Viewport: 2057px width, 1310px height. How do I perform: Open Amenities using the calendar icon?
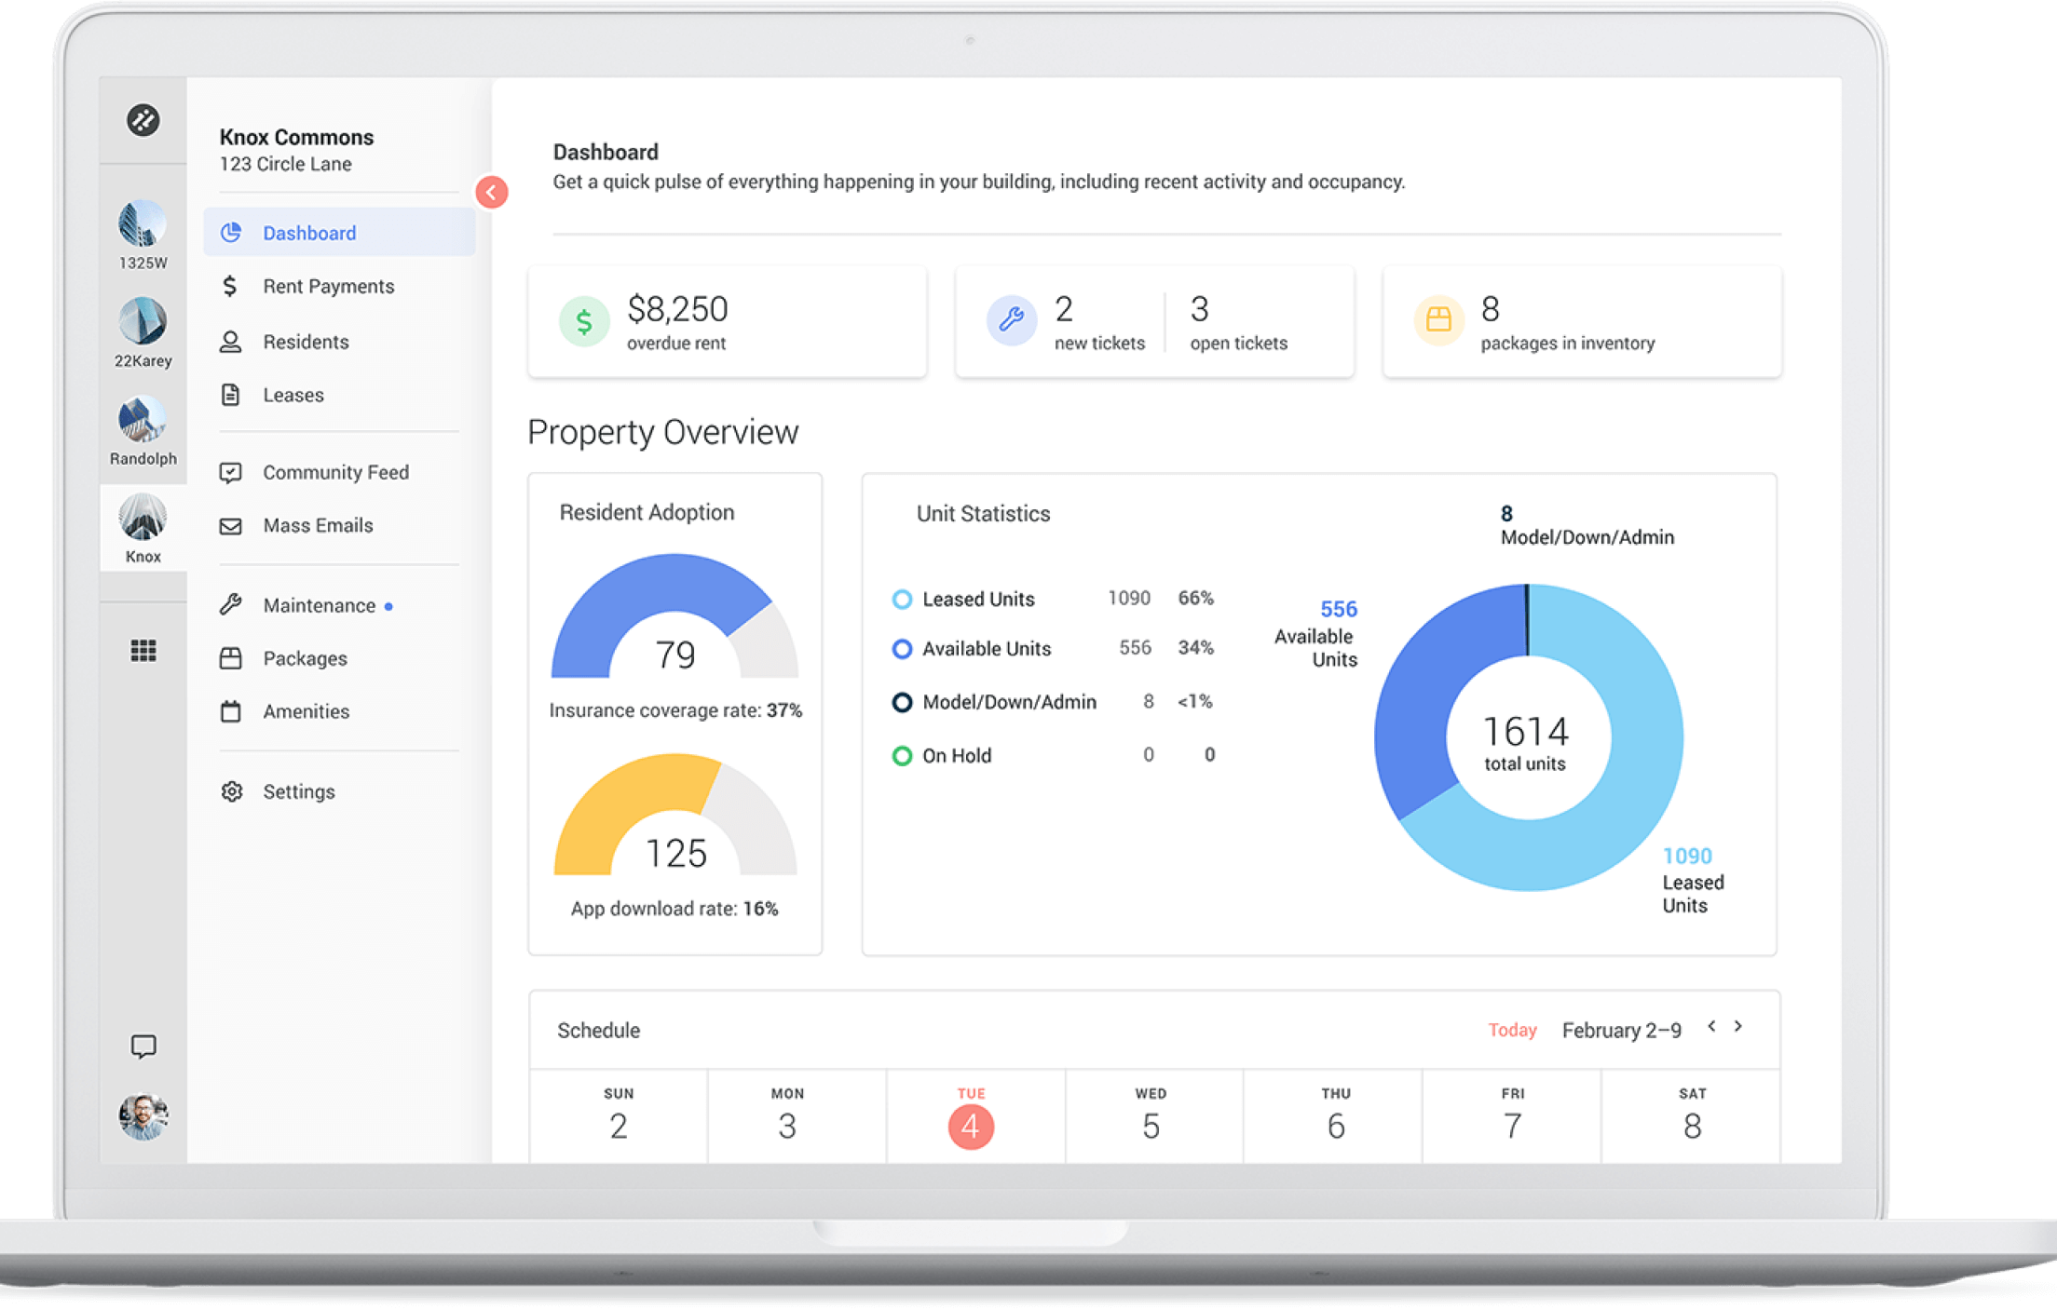231,711
